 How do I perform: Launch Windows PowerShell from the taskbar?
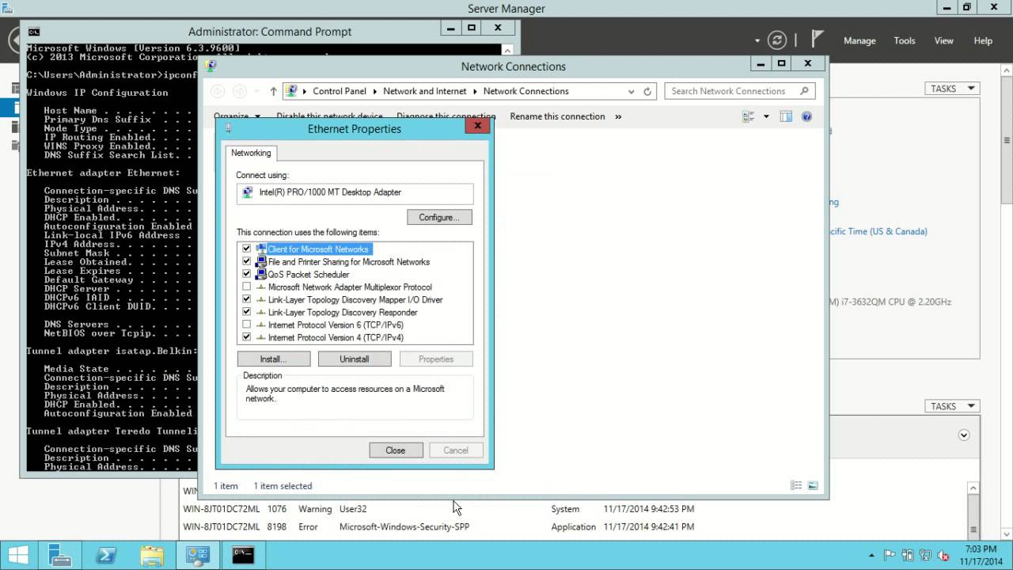pos(107,555)
